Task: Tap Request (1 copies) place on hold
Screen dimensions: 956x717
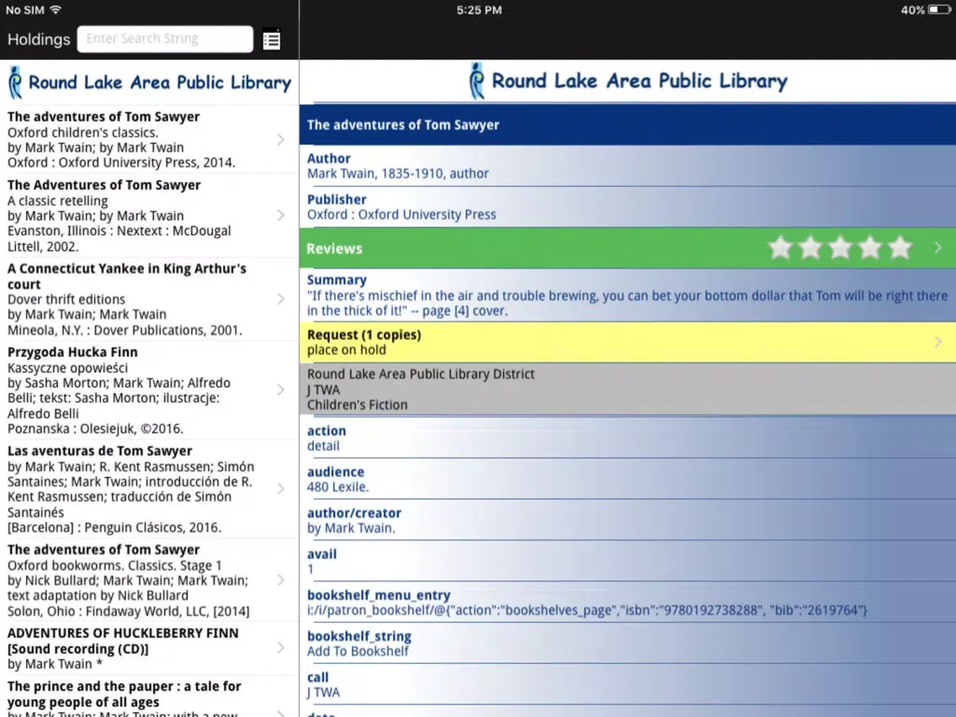Action: coord(628,342)
